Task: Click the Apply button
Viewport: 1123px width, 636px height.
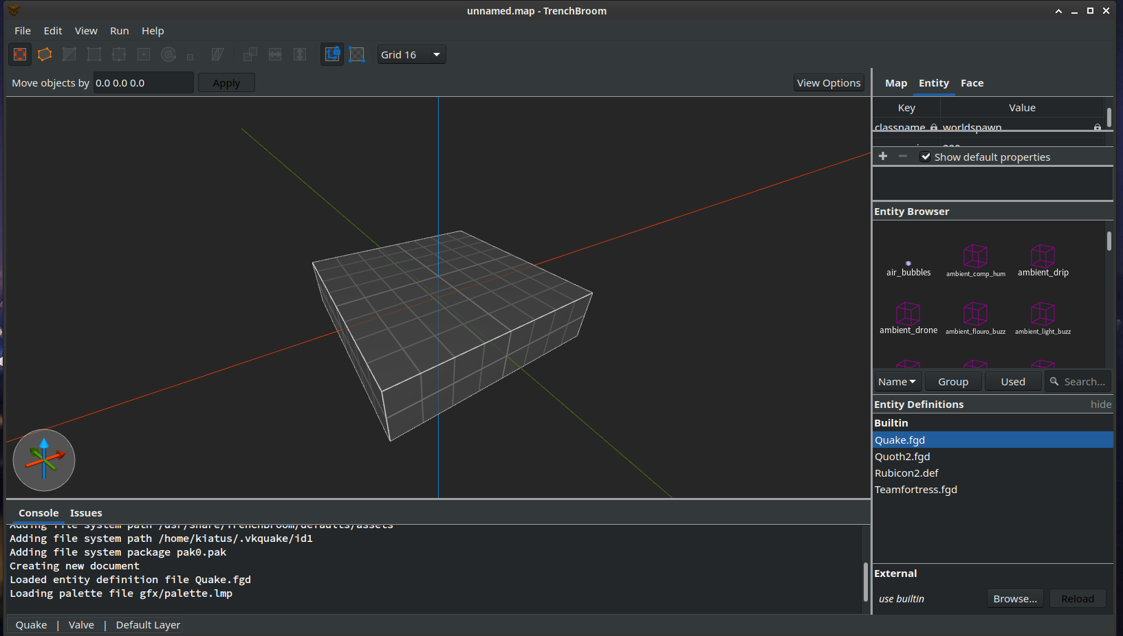Action: pos(226,83)
